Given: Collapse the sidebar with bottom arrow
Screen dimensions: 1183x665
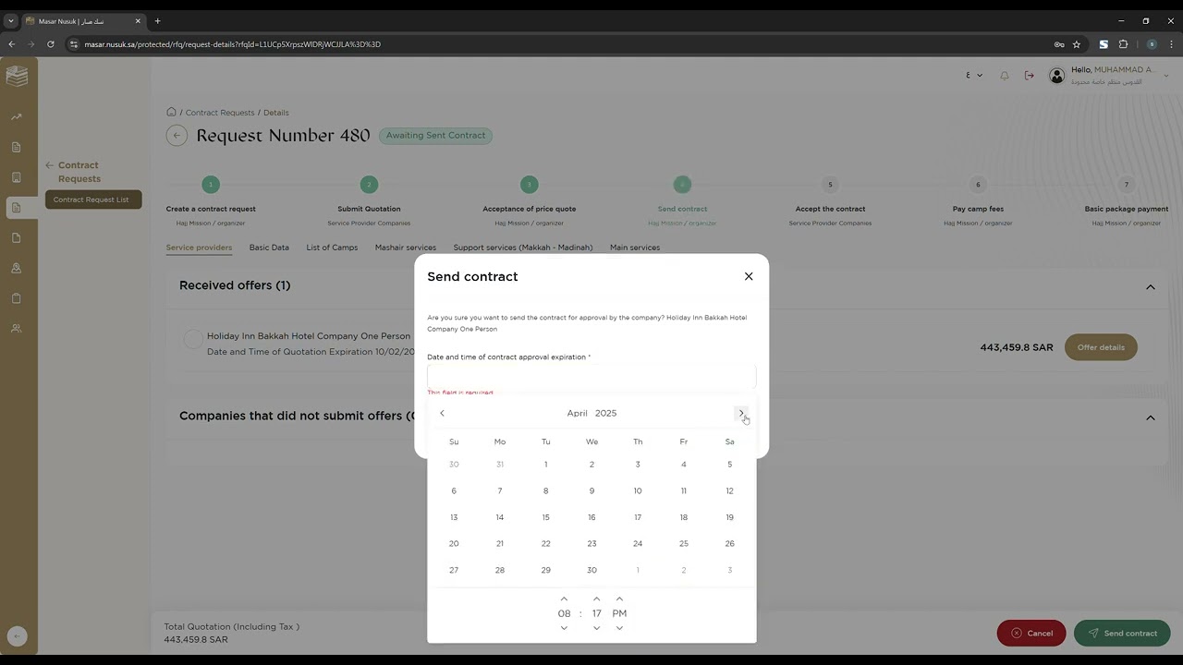Looking at the screenshot, I should pyautogui.click(x=17, y=635).
